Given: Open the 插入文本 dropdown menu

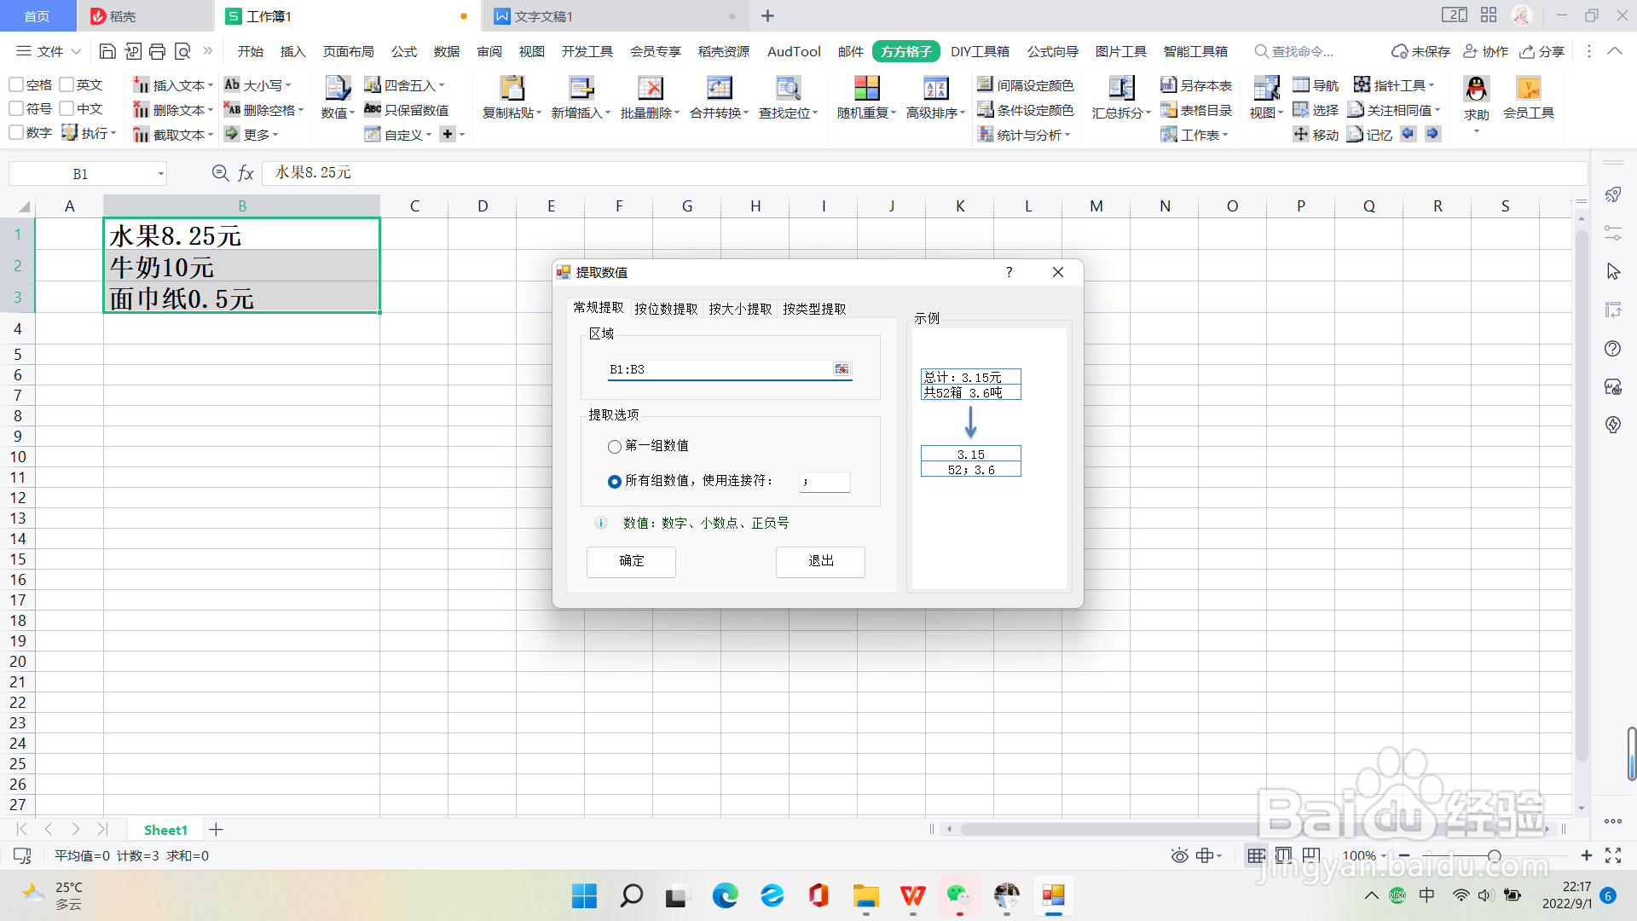Looking at the screenshot, I should tap(211, 85).
